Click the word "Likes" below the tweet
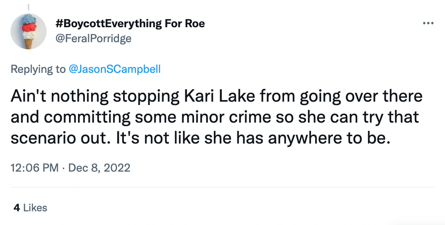Viewport: 445px width, 225px height. tap(35, 208)
